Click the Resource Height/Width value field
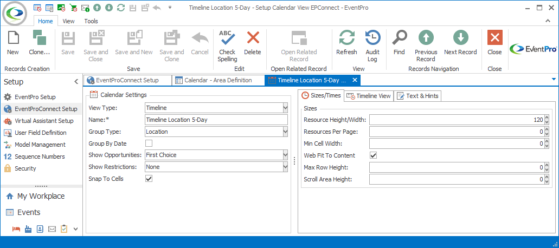The width and height of the screenshot is (559, 248). pos(457,120)
